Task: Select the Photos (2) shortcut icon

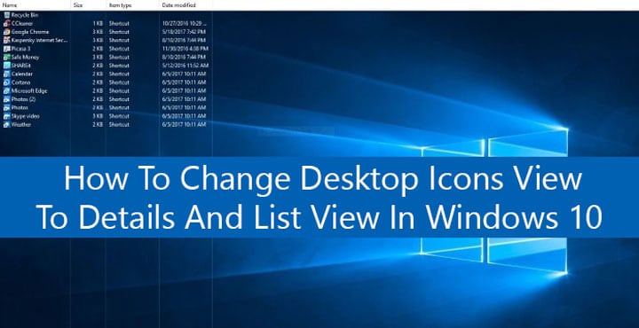Action: [x=6, y=99]
